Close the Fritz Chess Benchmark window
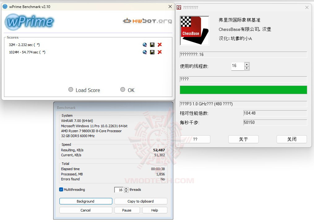 click(307, 7)
